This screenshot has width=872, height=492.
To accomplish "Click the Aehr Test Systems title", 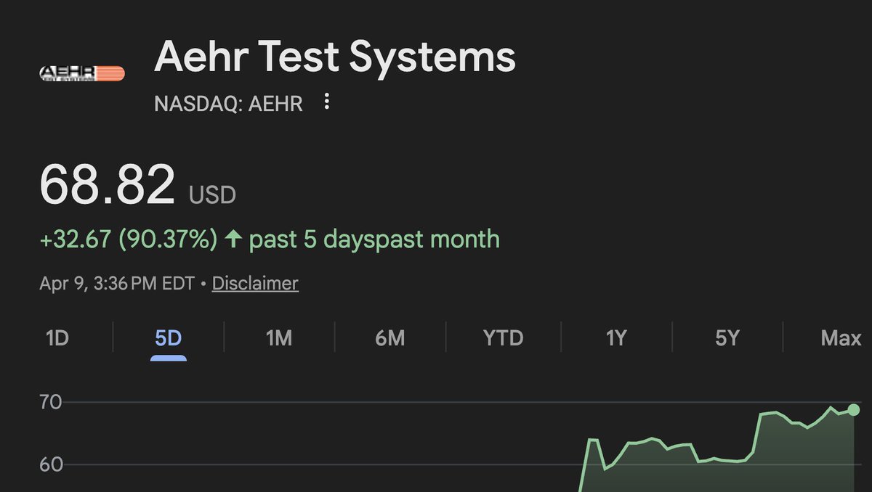I will tap(335, 57).
